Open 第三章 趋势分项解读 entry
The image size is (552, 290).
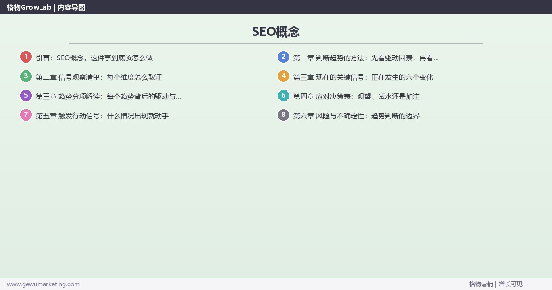click(109, 97)
